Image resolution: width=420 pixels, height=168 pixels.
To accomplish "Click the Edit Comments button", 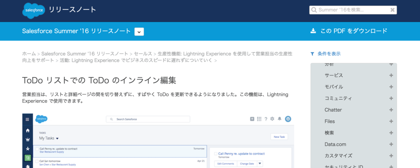I will coord(226,164).
